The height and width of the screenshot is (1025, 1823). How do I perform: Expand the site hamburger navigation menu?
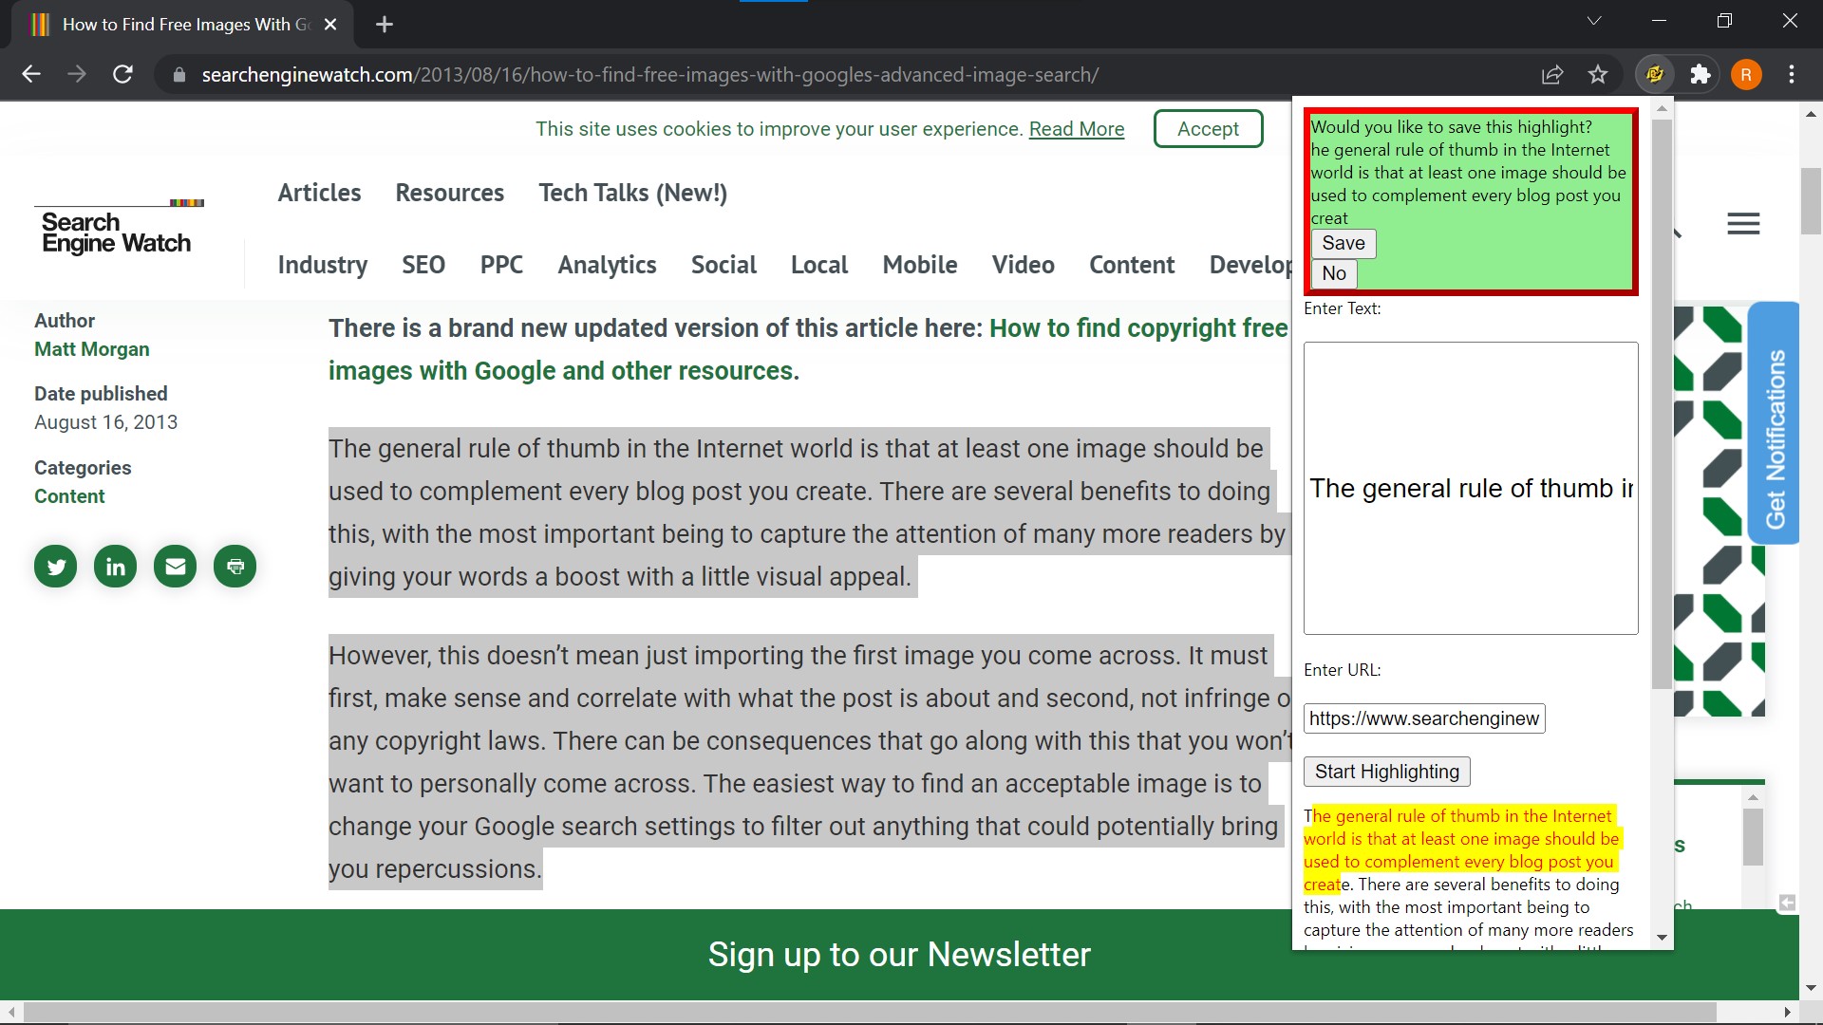click(x=1743, y=224)
